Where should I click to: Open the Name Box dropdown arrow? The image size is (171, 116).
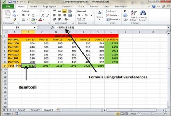click(x=35, y=27)
